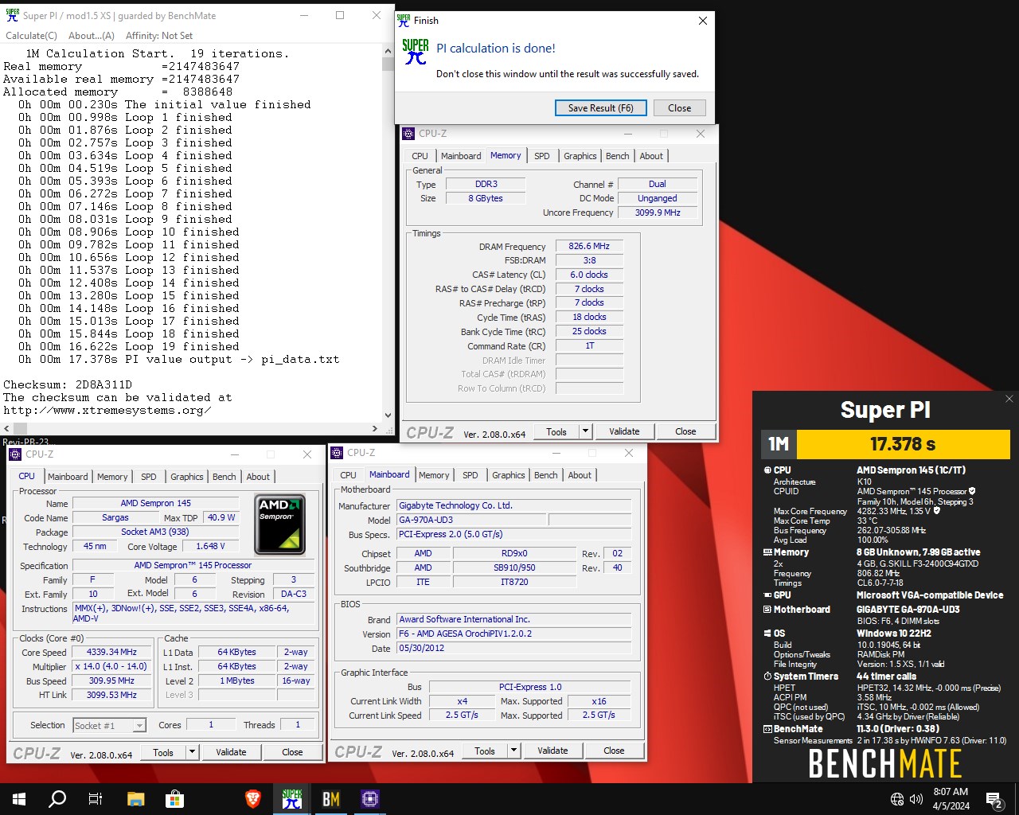Click Checksum: 2D8A311D line
Image resolution: width=1019 pixels, height=815 pixels.
pos(68,384)
